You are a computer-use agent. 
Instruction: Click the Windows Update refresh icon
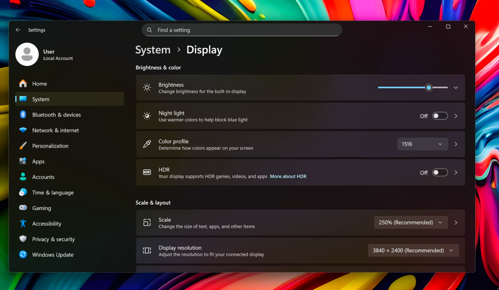[23, 254]
